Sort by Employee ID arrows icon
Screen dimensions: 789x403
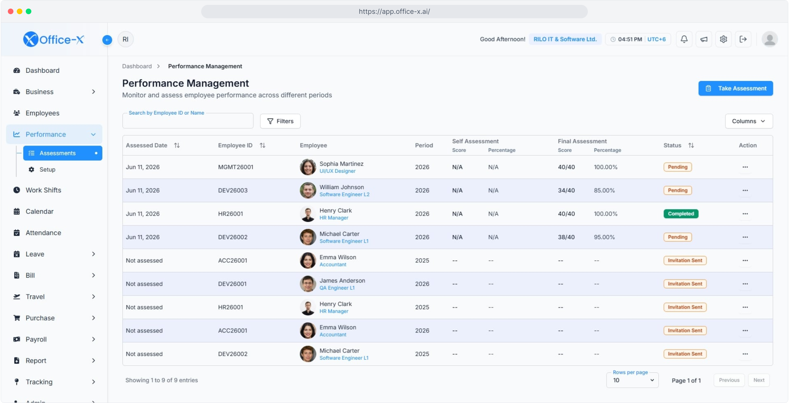[x=263, y=146]
